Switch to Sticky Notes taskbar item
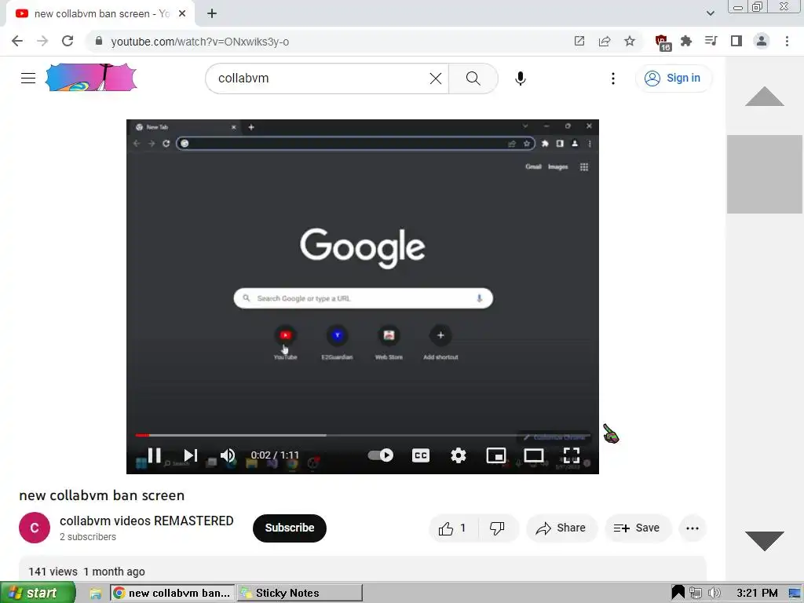Image resolution: width=804 pixels, height=603 pixels. click(x=300, y=593)
